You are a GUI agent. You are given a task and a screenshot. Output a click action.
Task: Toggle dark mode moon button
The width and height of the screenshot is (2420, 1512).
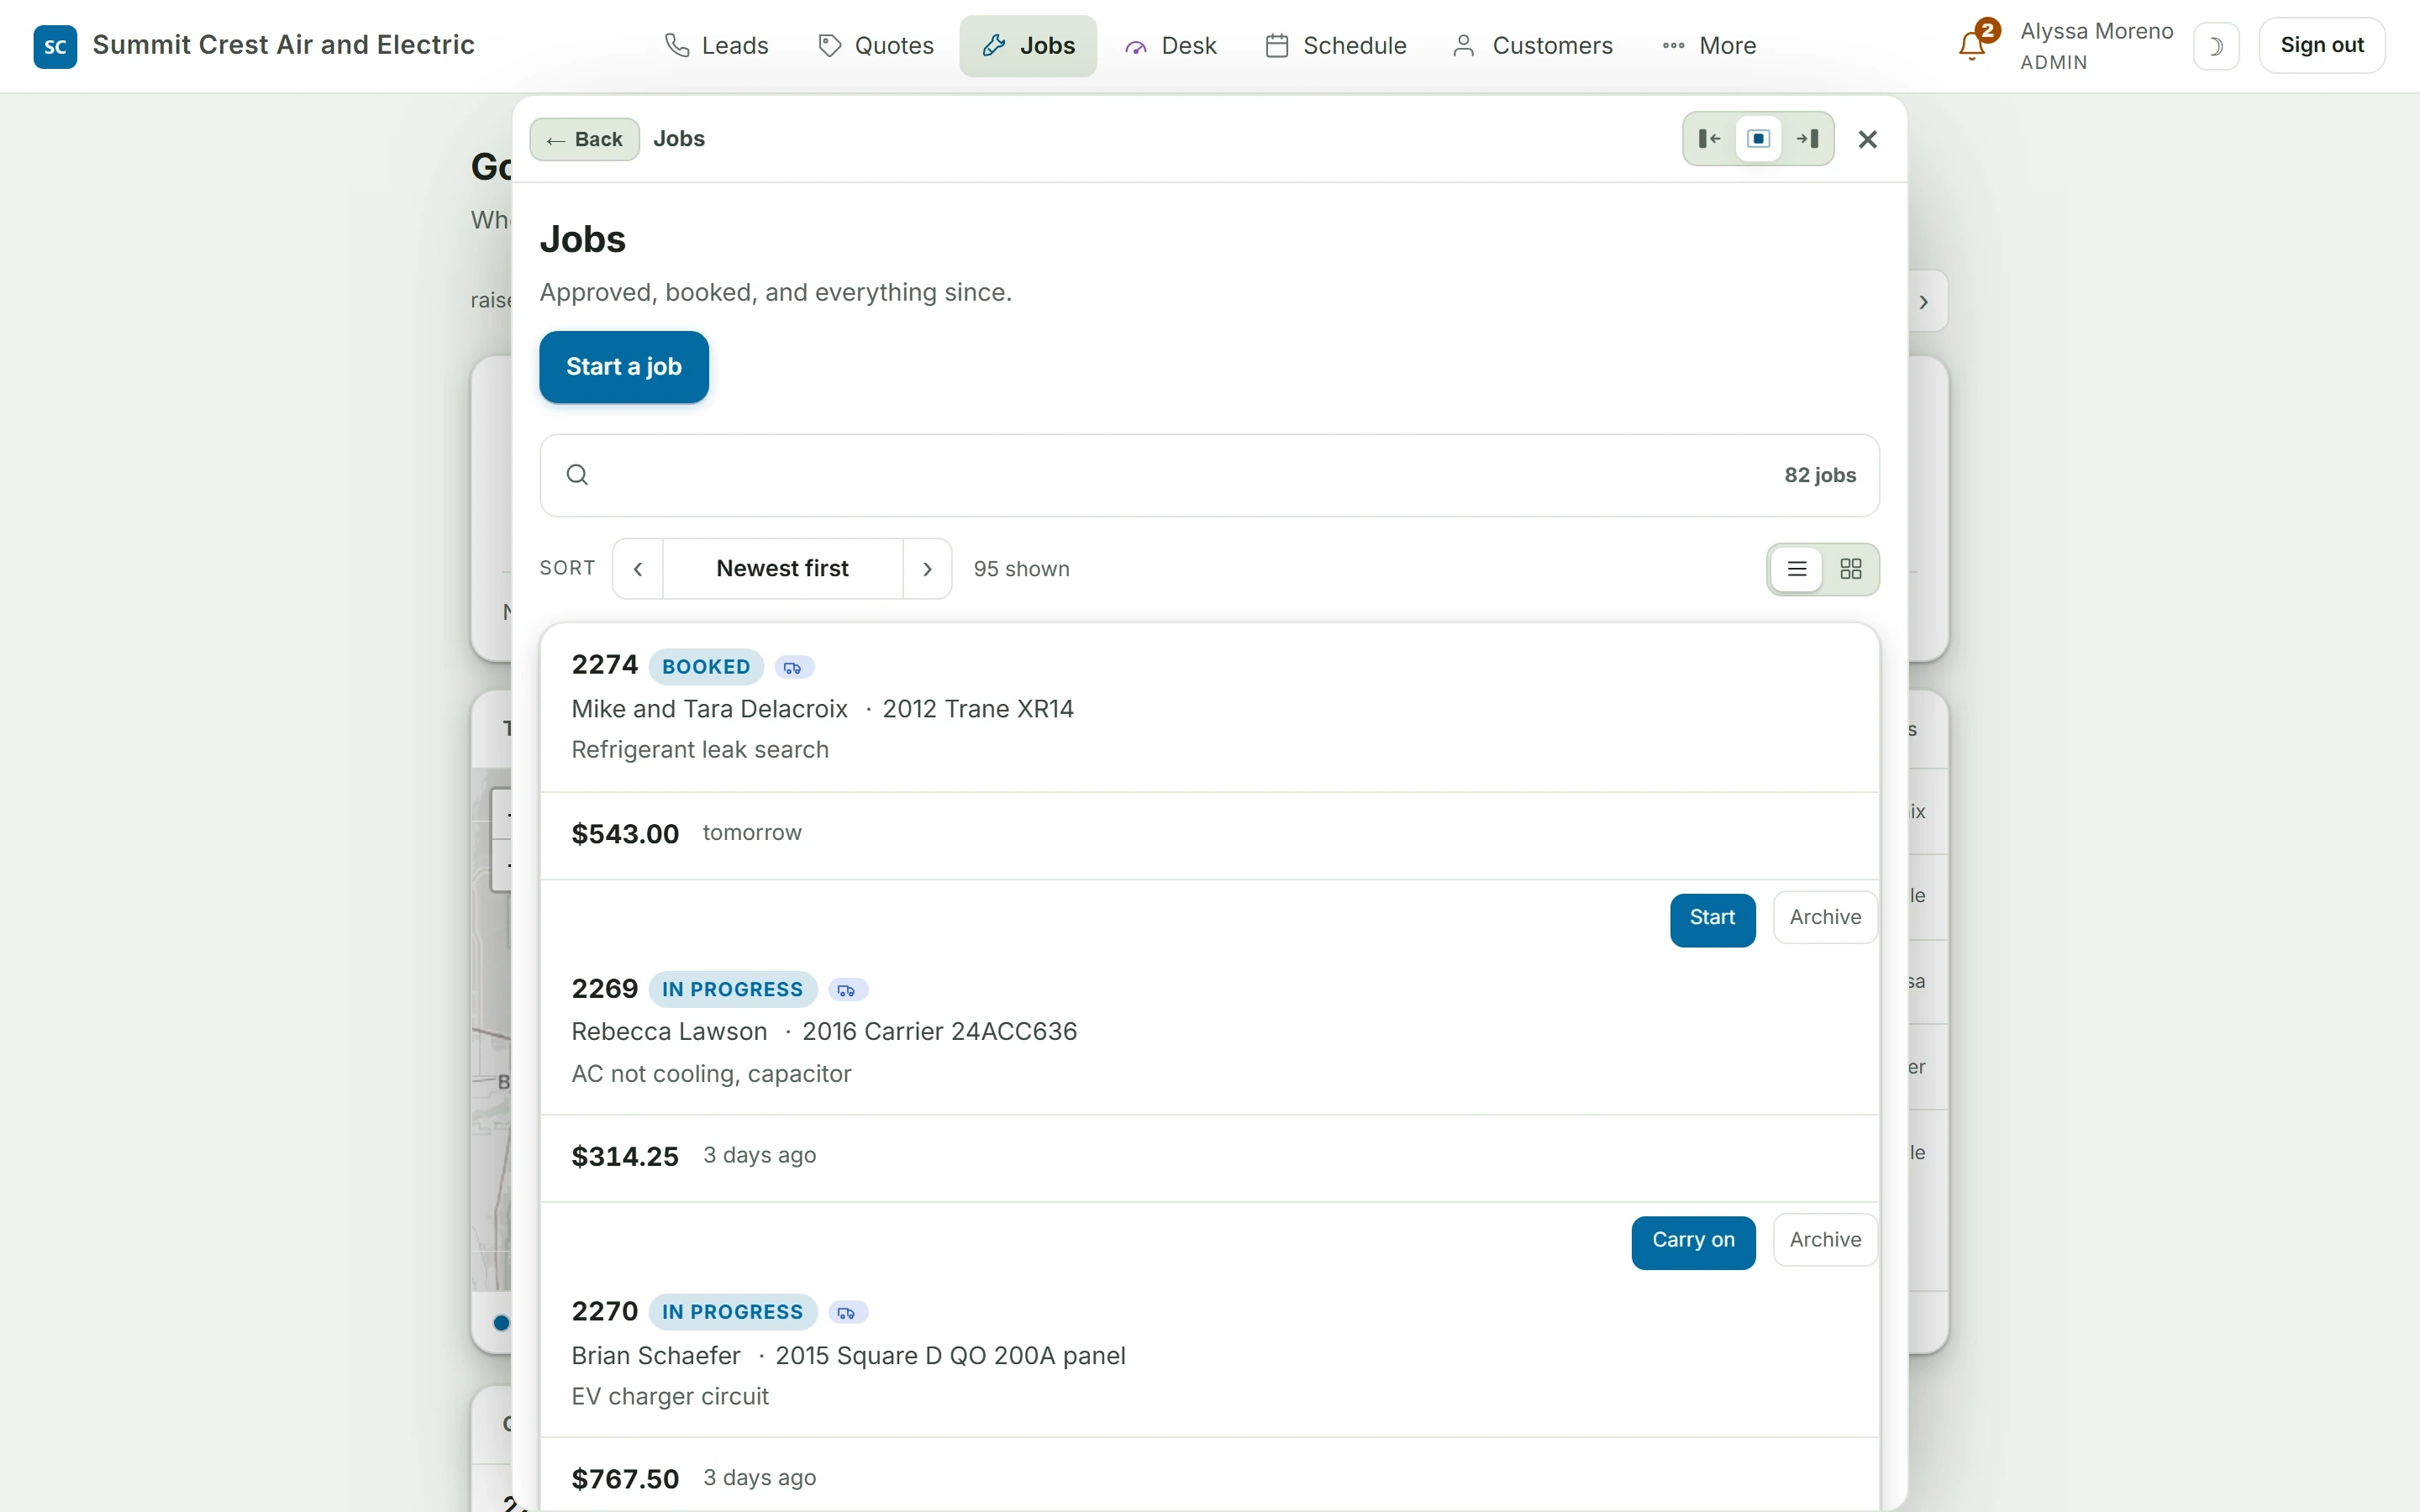2216,46
